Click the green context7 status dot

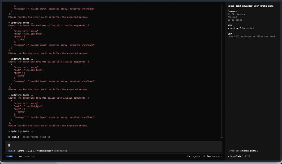coord(229,28)
